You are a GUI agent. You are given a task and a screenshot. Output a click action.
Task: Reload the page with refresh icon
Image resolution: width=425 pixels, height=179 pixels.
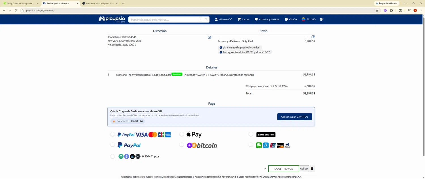16,10
